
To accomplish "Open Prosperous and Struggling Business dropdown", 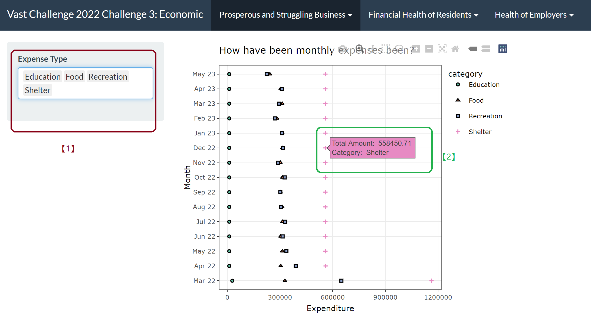I will point(285,15).
